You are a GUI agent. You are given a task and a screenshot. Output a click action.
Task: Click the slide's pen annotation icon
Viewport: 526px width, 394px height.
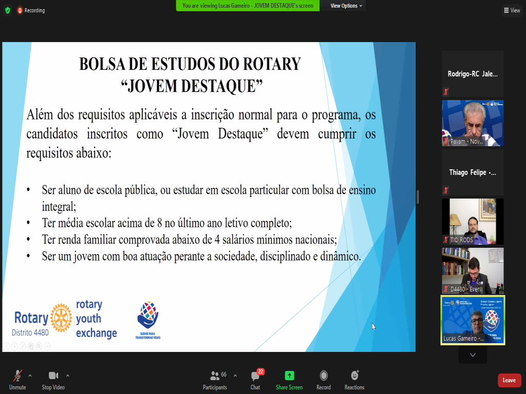coord(23,347)
